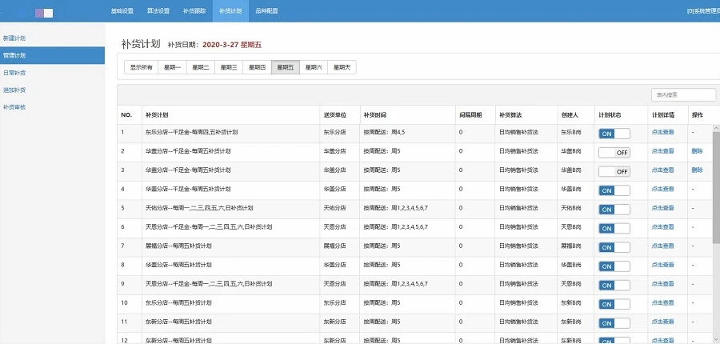Switch off plan status in row 4
The height and width of the screenshot is (344, 720).
click(614, 190)
